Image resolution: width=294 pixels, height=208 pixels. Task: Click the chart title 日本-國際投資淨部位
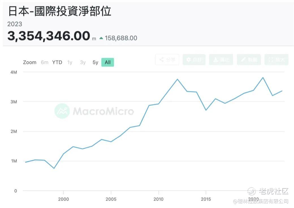(60, 11)
